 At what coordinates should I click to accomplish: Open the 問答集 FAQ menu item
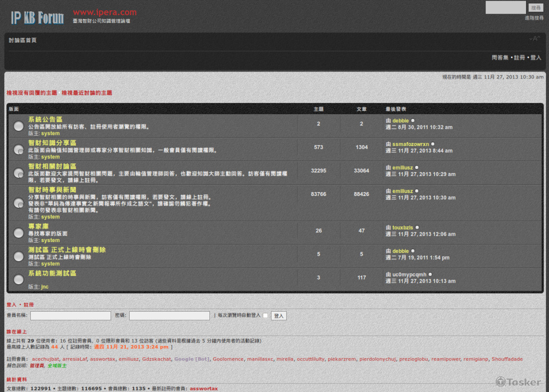(x=500, y=58)
